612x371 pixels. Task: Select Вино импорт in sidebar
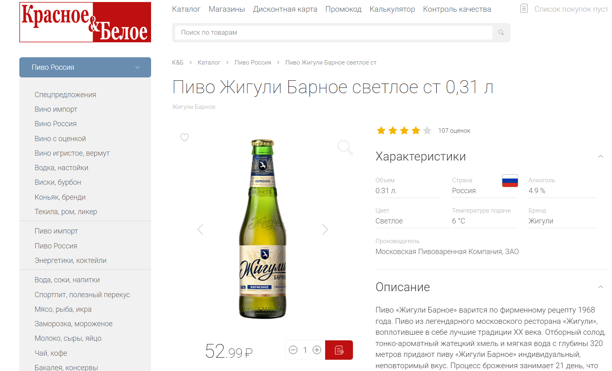(56, 109)
